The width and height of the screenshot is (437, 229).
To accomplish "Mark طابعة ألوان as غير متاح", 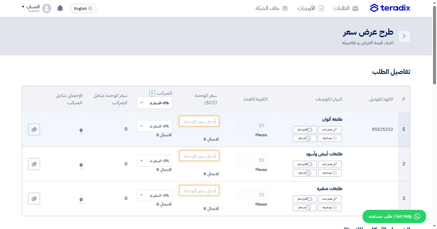I will pos(305,138).
